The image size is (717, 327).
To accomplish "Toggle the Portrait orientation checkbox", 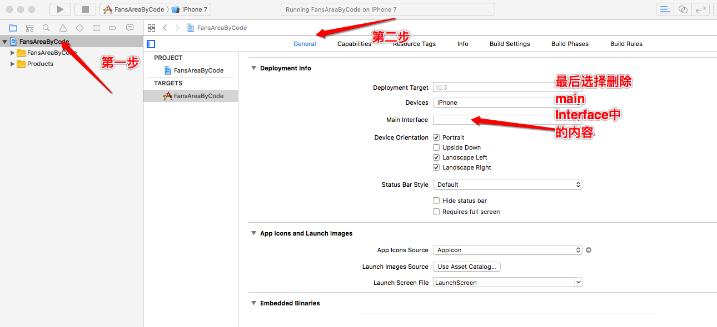I will (436, 137).
